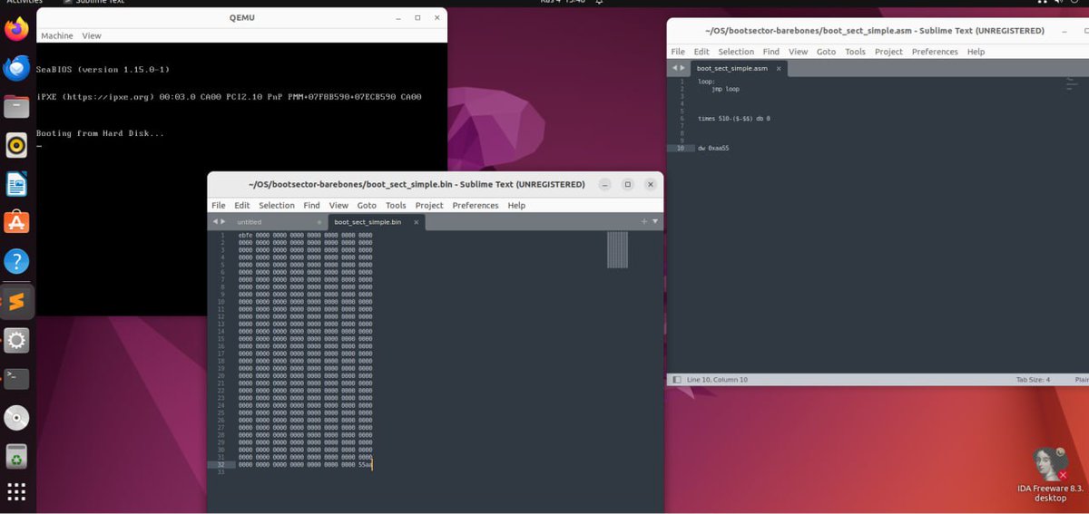1089x514 pixels.
Task: Open Preferences menu in the bin Sublime window
Action: (476, 206)
